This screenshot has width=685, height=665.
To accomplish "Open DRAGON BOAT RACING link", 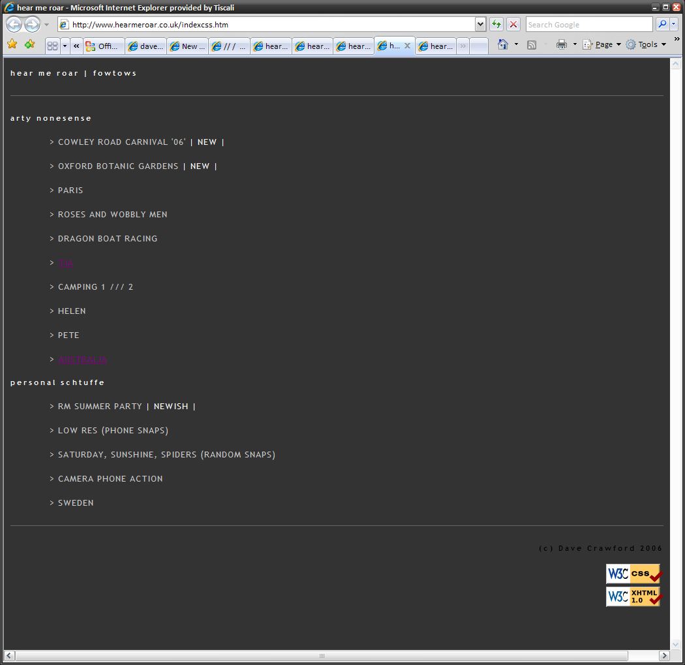I will (108, 239).
